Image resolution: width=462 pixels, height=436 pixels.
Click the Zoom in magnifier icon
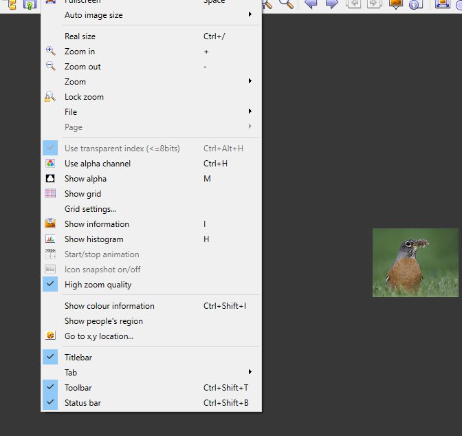click(50, 52)
